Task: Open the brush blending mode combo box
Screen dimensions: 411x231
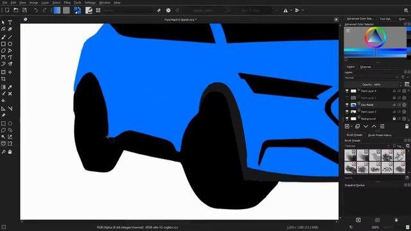Action: pyautogui.click(x=128, y=10)
